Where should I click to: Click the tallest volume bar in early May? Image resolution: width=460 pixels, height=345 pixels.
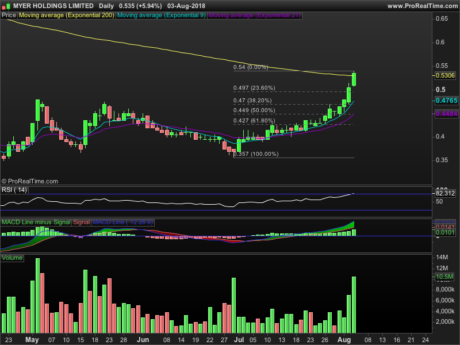click(37, 296)
